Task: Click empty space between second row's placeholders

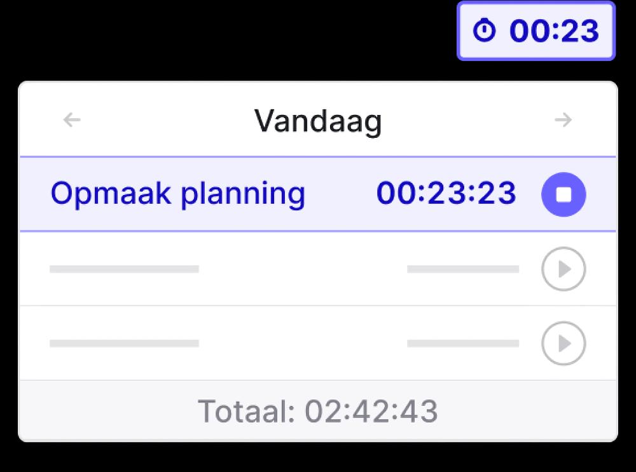Action: tap(302, 269)
